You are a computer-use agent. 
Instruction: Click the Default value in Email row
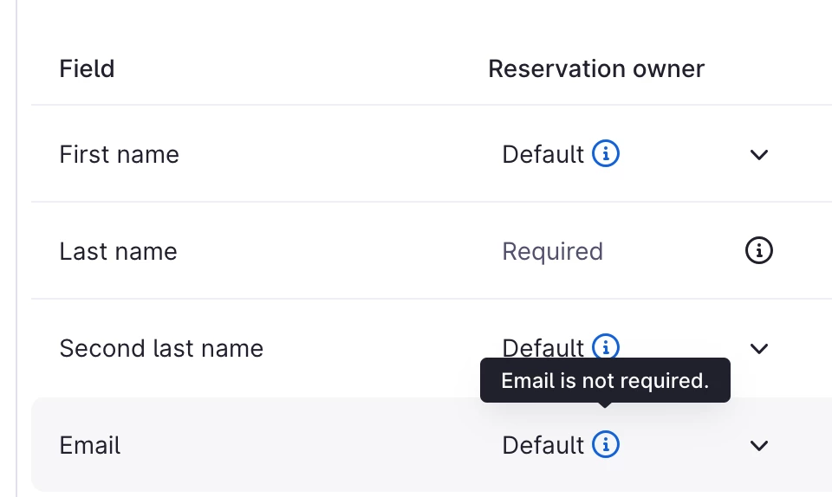543,446
